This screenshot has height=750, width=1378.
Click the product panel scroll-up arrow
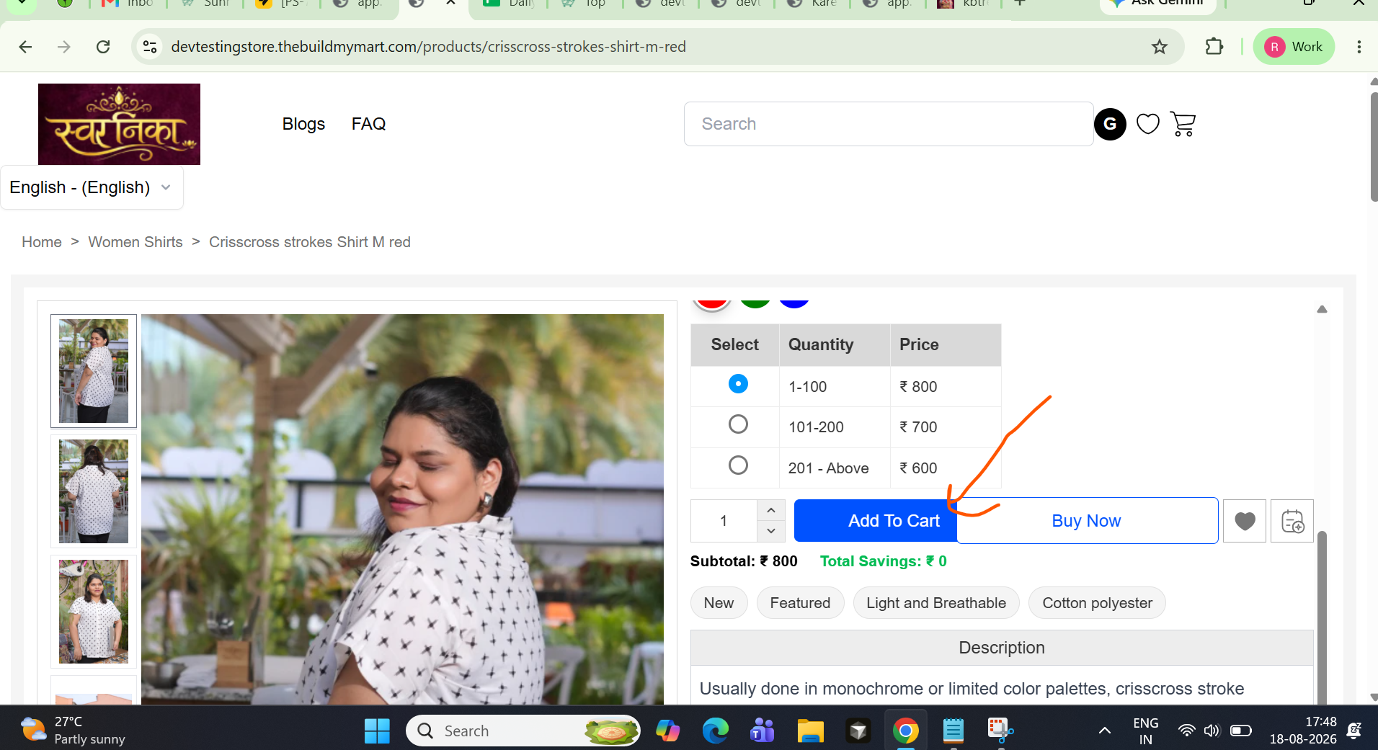pos(1322,310)
